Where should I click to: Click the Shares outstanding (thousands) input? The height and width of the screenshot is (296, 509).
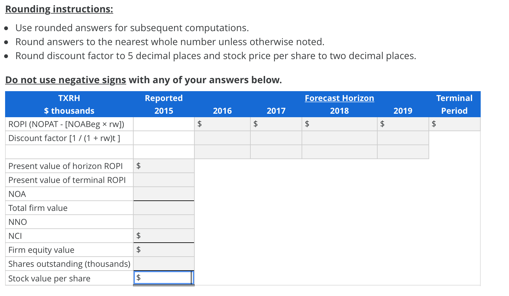tap(164, 264)
